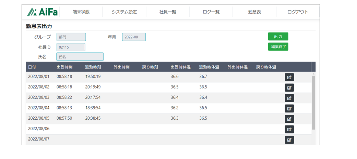Open the システム設定 menu

tap(124, 12)
